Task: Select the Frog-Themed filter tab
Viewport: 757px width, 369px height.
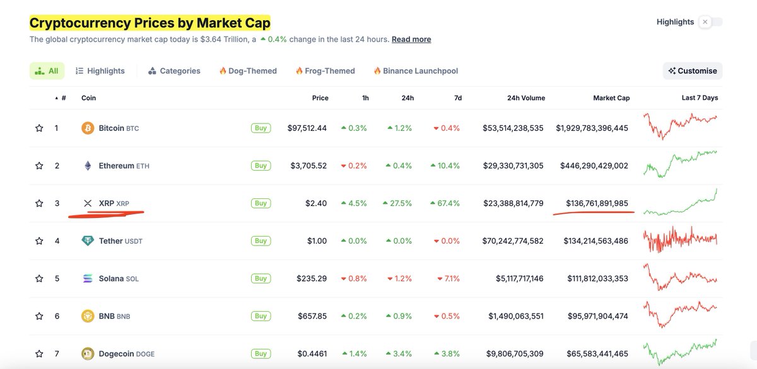Action: 325,71
